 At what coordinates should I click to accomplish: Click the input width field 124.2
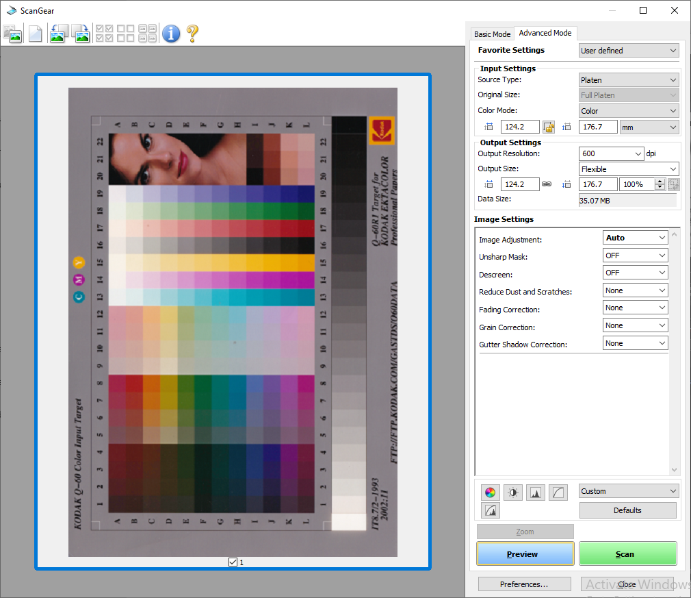tap(520, 127)
